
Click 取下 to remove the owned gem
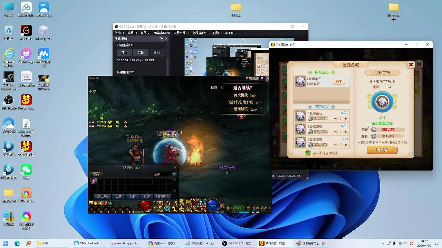click(339, 82)
